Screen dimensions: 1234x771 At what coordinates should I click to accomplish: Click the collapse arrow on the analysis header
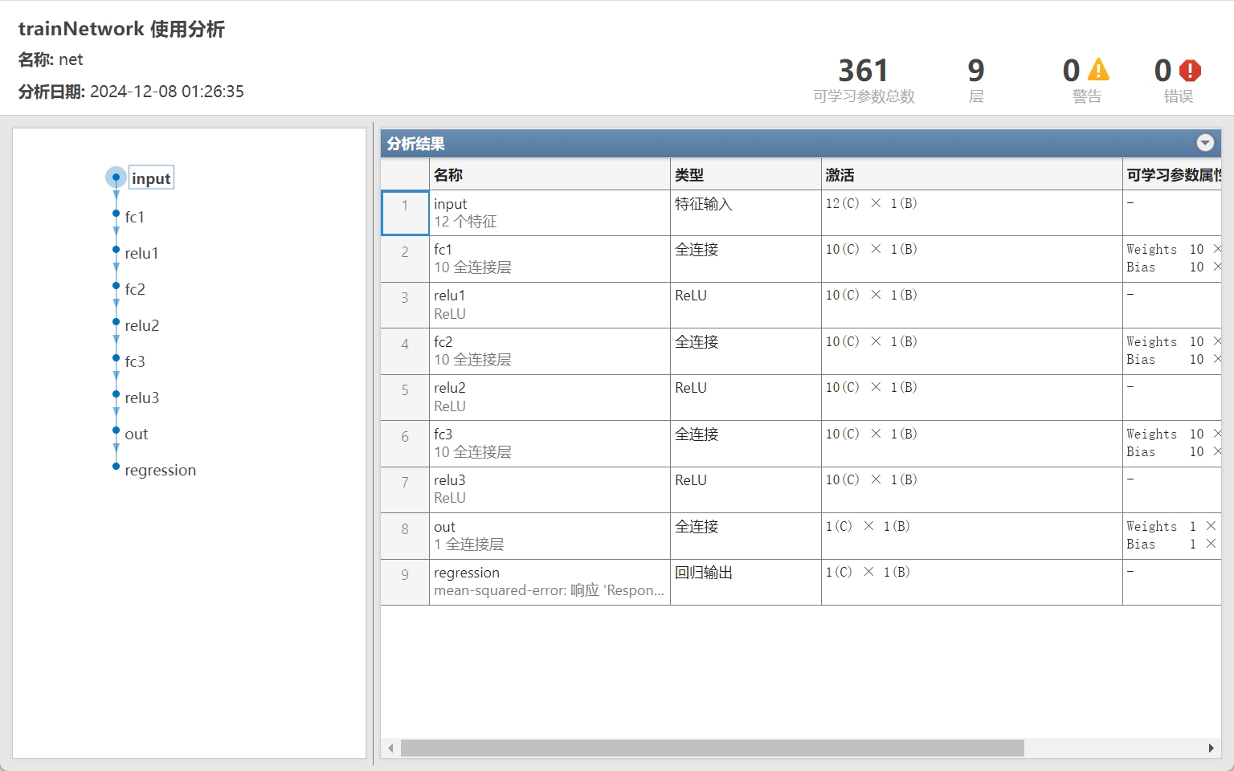coord(1205,143)
